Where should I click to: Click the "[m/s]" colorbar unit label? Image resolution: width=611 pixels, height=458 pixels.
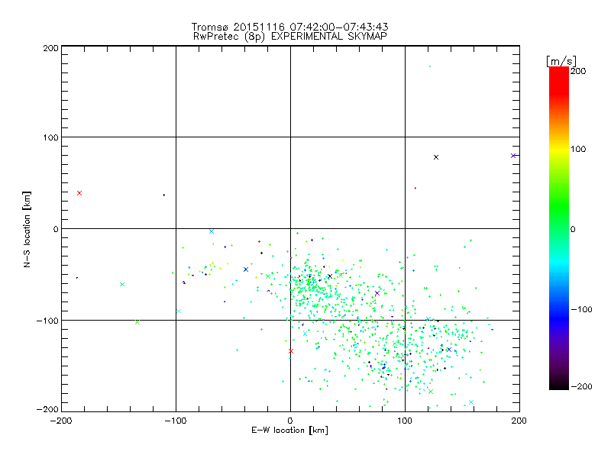tap(561, 61)
